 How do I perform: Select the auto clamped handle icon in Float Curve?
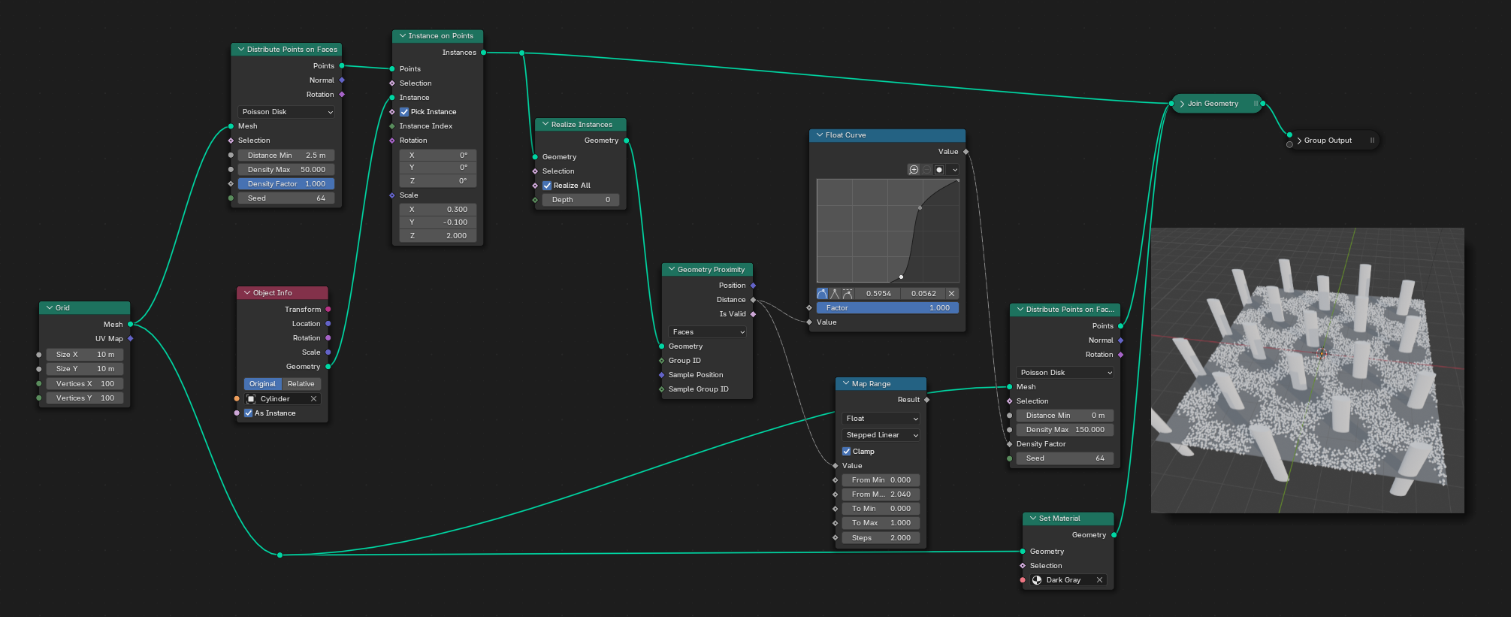848,294
